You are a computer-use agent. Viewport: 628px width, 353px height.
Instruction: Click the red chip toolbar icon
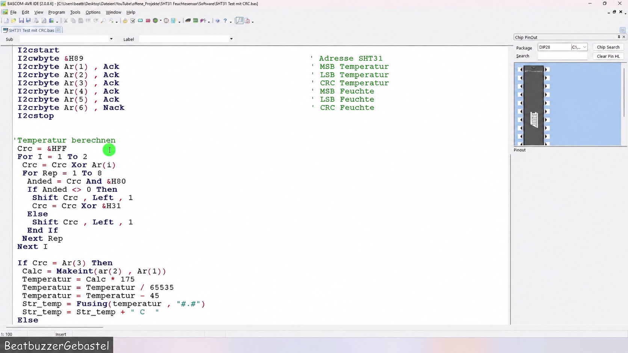[x=148, y=21]
